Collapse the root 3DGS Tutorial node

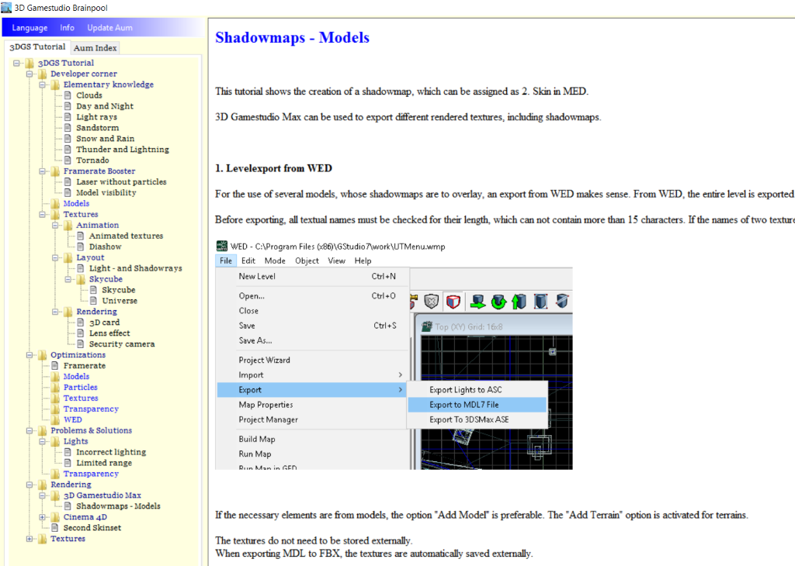17,64
